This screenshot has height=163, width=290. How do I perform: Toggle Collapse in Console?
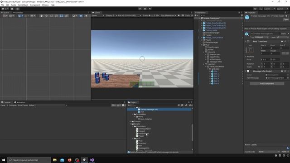pos(13,105)
